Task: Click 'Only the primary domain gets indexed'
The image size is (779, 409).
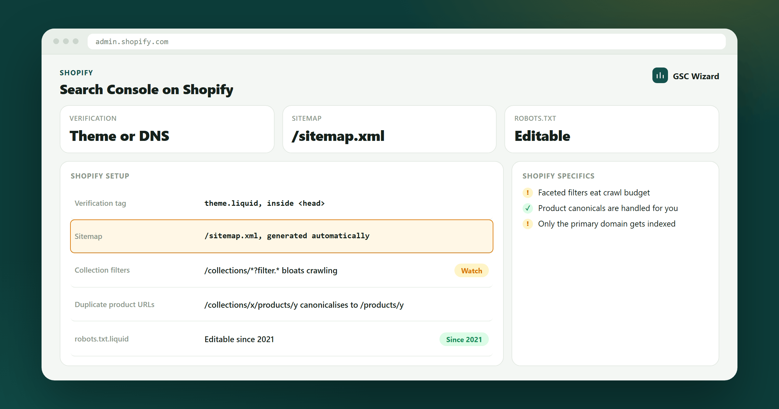Action: [x=607, y=224]
